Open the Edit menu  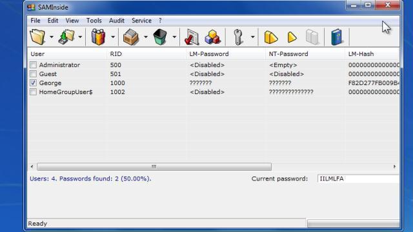pos(53,21)
